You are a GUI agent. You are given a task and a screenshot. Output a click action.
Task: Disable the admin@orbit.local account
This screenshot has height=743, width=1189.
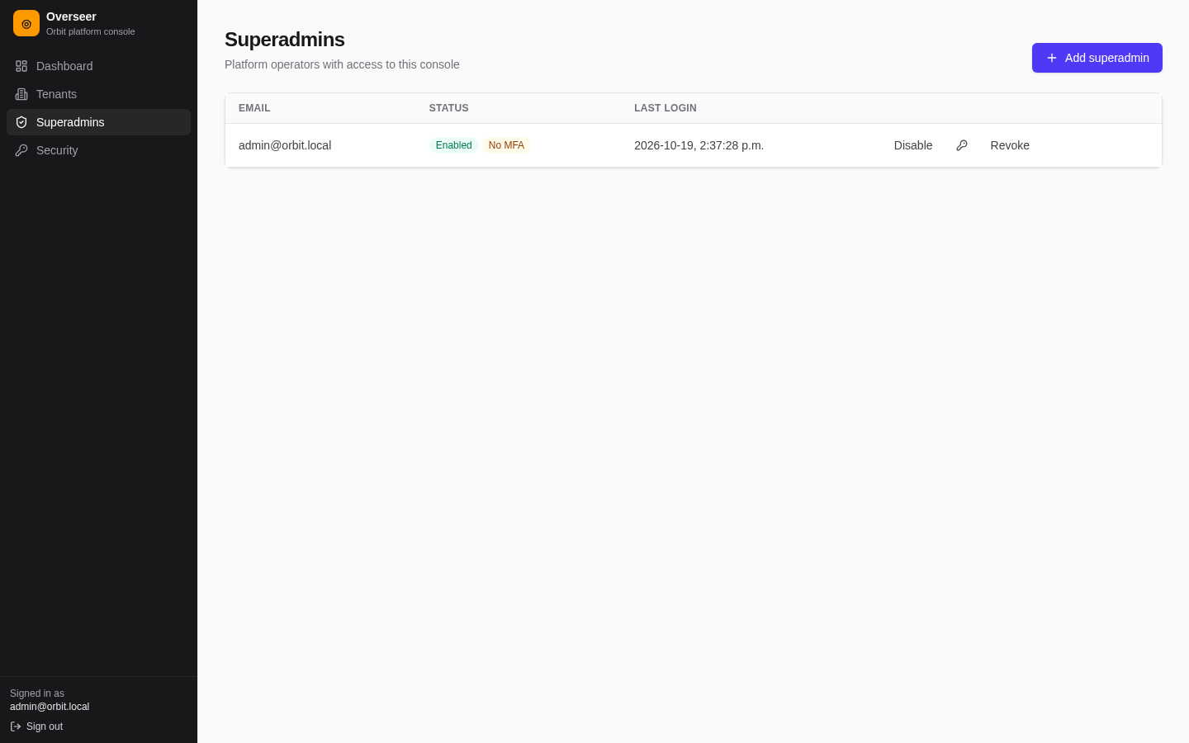(913, 145)
